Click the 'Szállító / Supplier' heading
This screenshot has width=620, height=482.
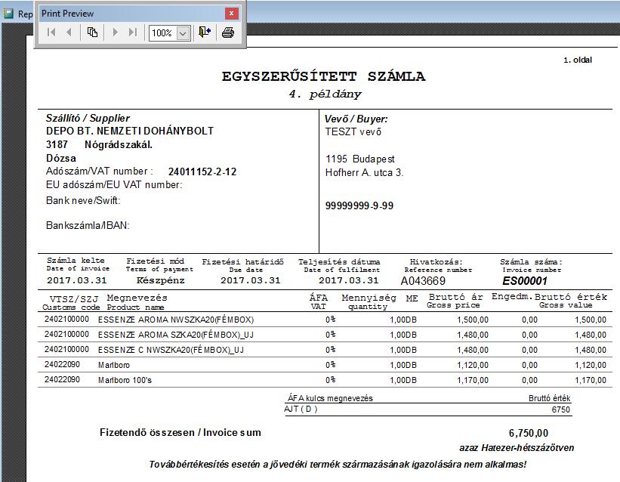pos(88,118)
